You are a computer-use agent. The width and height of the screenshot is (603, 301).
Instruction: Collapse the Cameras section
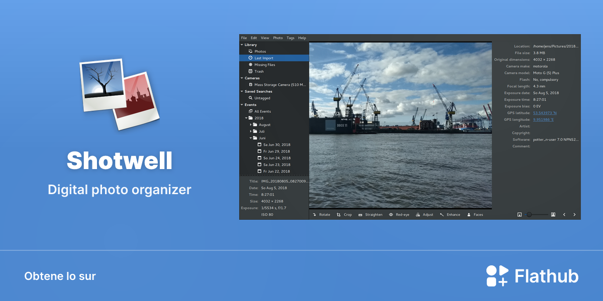(242, 78)
